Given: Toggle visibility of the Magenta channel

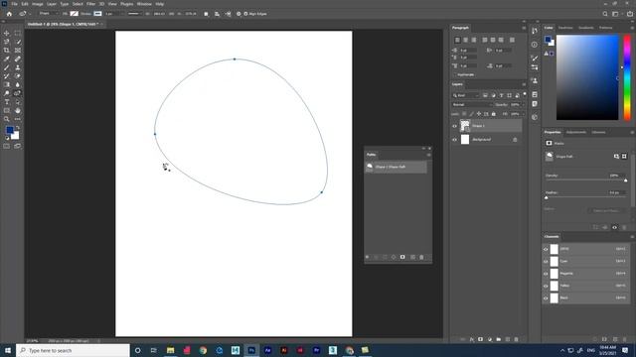Looking at the screenshot, I should point(546,274).
